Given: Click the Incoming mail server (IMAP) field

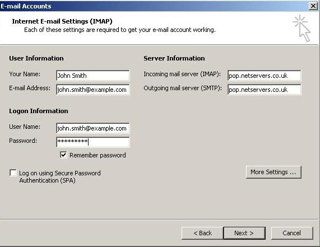Looking at the screenshot, I should click(265, 76).
